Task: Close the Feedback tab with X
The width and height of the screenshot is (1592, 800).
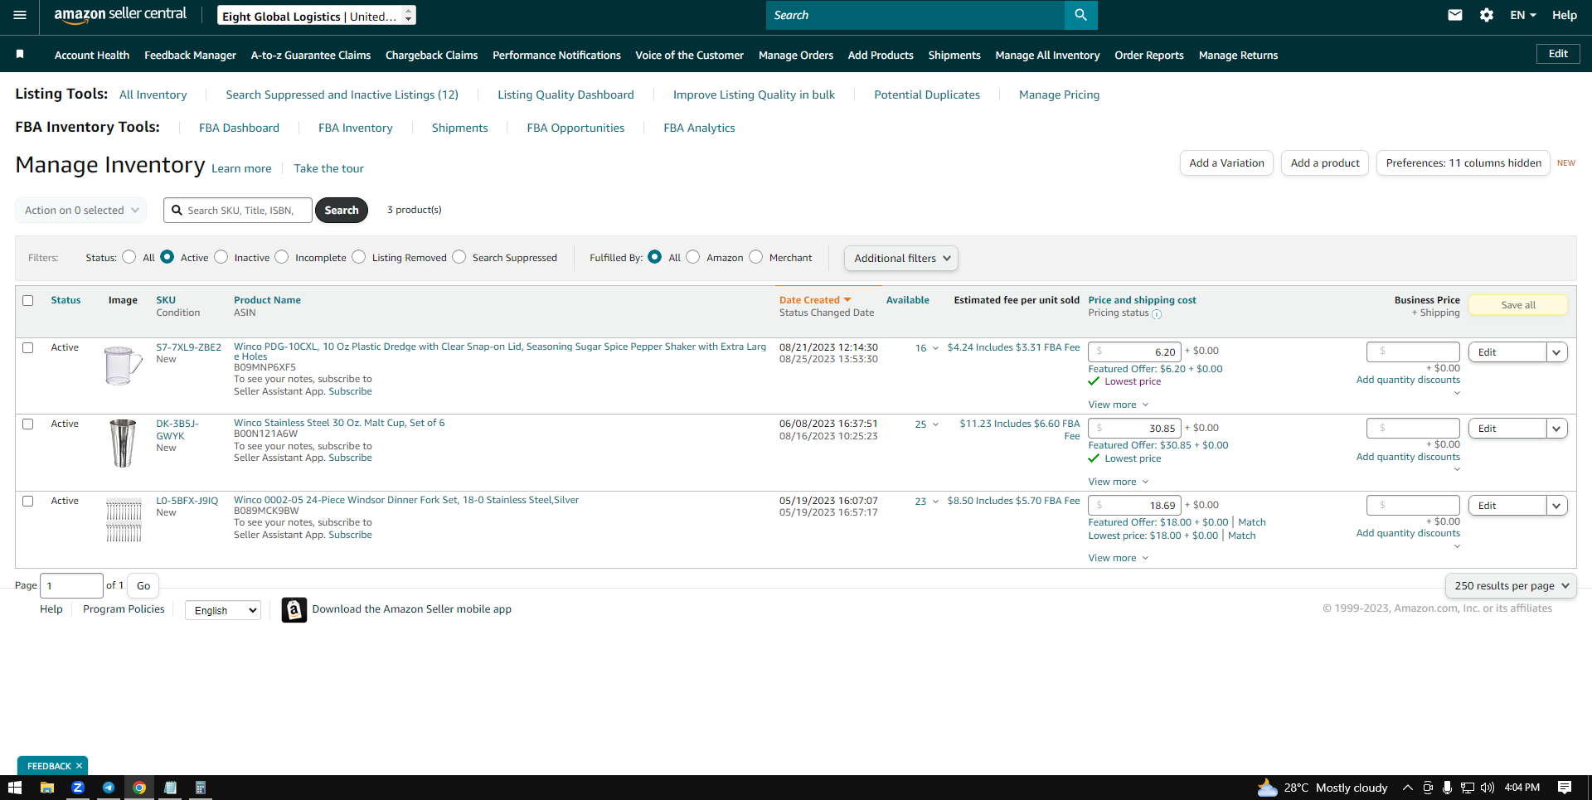Action: (79, 766)
